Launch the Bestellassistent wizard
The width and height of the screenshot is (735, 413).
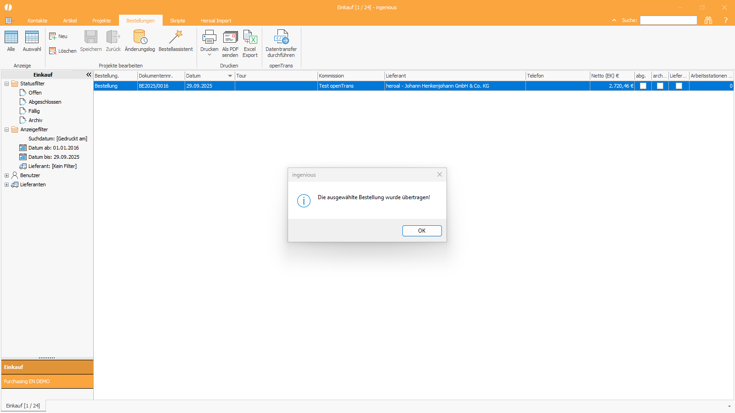coord(175,38)
